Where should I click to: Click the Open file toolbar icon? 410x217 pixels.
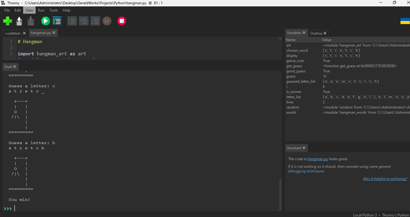click(19, 21)
